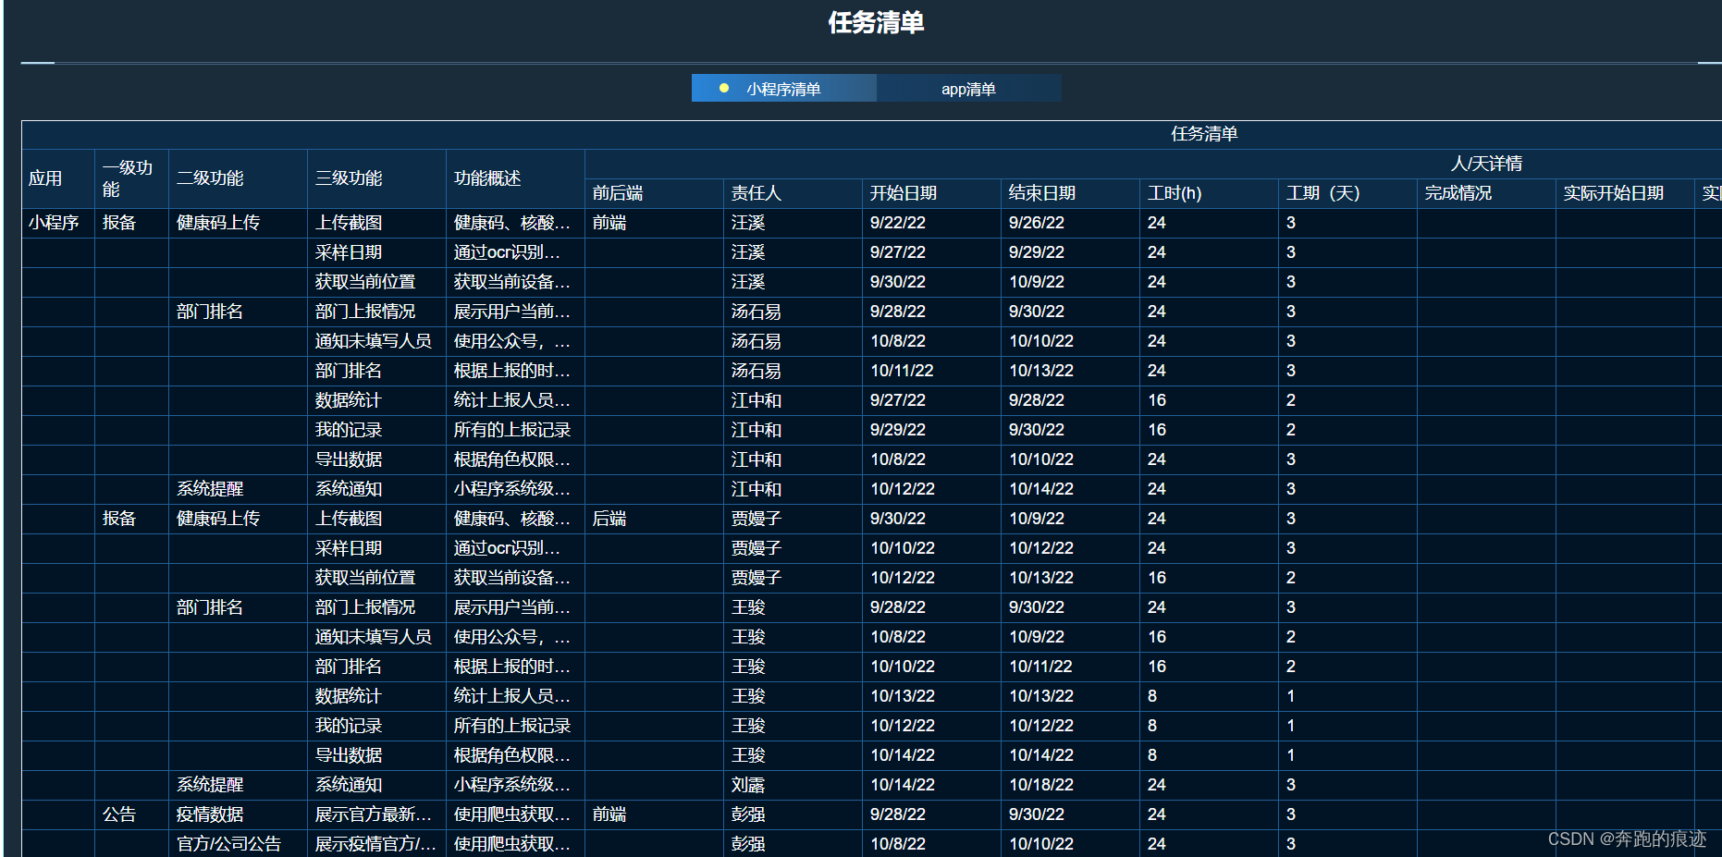Click the 责任人 column header
Screen dimensions: 1722x857
click(793, 193)
